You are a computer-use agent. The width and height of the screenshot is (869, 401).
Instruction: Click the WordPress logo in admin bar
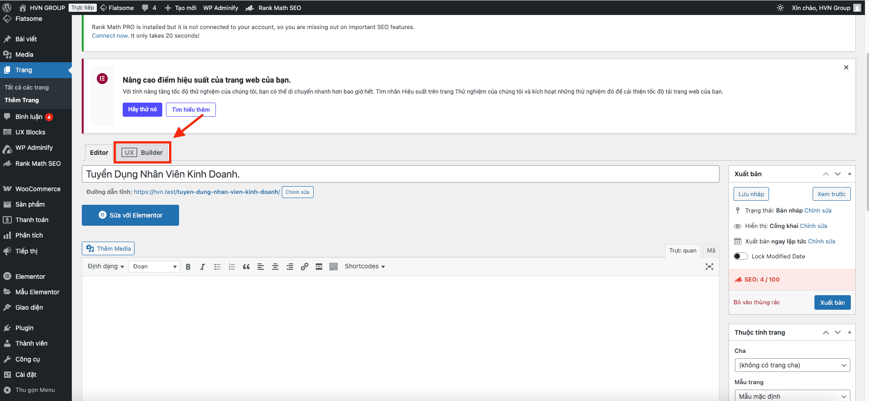pyautogui.click(x=7, y=8)
